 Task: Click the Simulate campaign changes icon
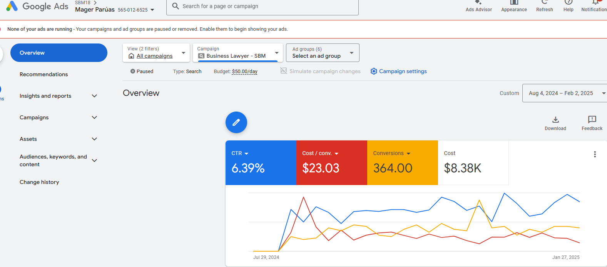284,71
